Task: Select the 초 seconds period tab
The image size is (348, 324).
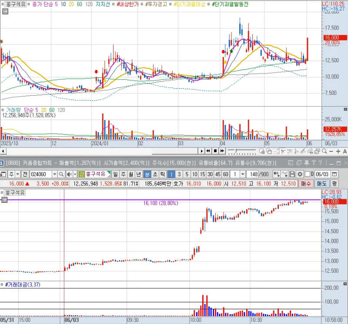Action: point(155,174)
